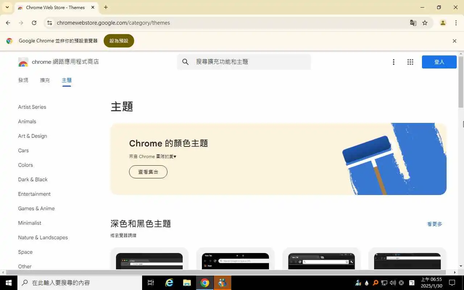Open the notification center icon
This screenshot has width=464, height=290.
452,283
